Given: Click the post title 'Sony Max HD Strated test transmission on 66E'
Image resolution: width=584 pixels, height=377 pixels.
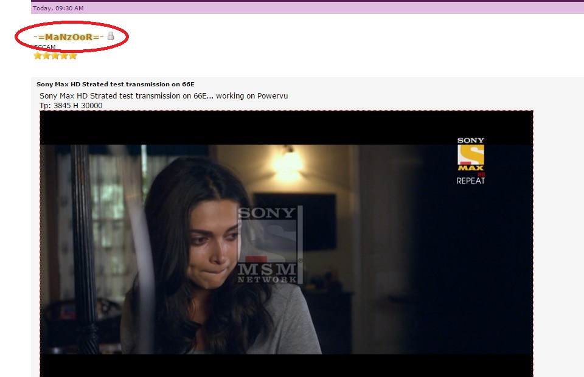Looking at the screenshot, I should (x=116, y=84).
